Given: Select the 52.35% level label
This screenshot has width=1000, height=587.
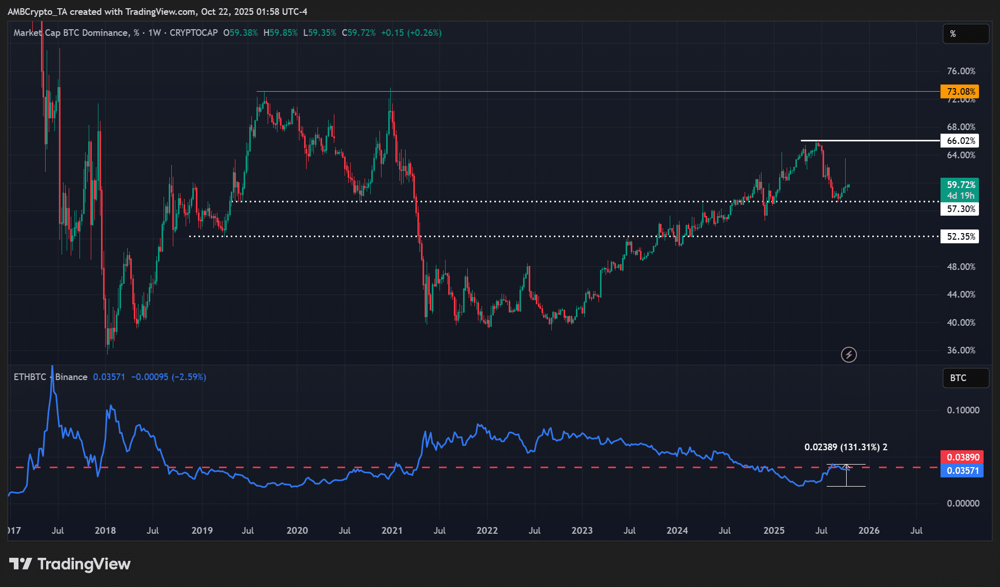Looking at the screenshot, I should point(960,237).
